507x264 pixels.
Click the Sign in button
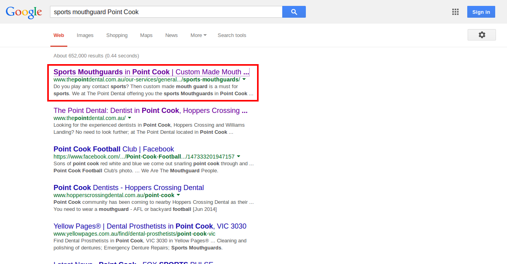(481, 12)
